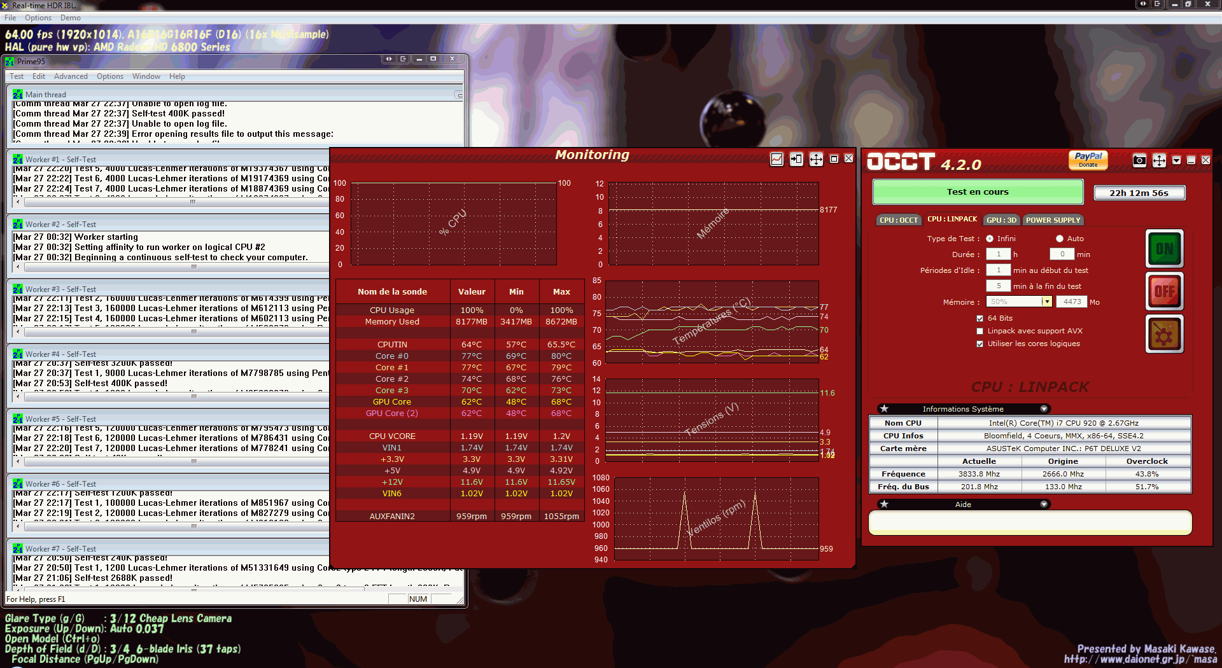Click the Main thread window icon in Prime95
Image resolution: width=1222 pixels, height=668 pixels.
tap(17, 94)
